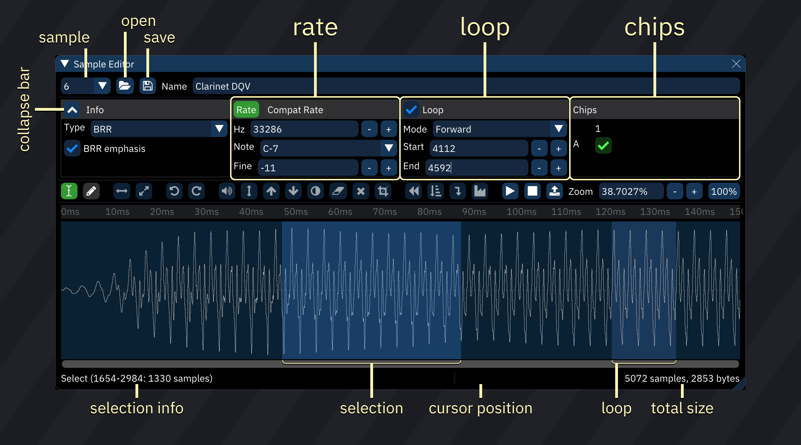
Task: Toggle BRR emphasis checkbox
Action: (x=72, y=148)
